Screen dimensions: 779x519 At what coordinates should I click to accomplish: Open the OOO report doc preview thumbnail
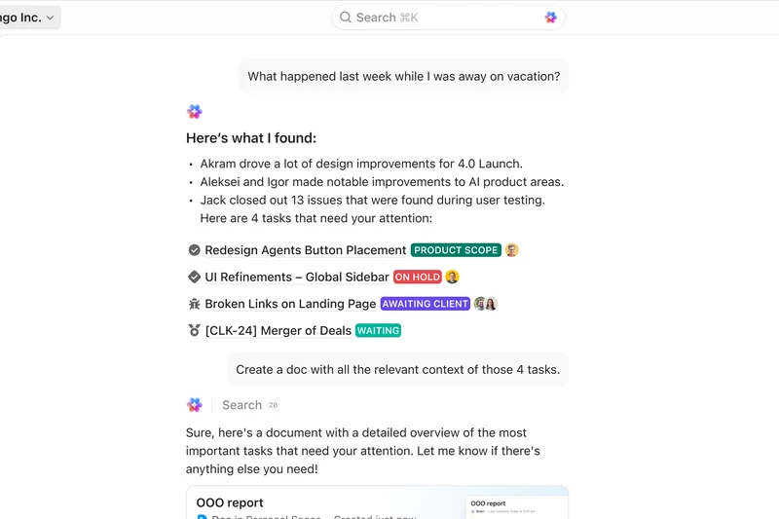coord(517,506)
